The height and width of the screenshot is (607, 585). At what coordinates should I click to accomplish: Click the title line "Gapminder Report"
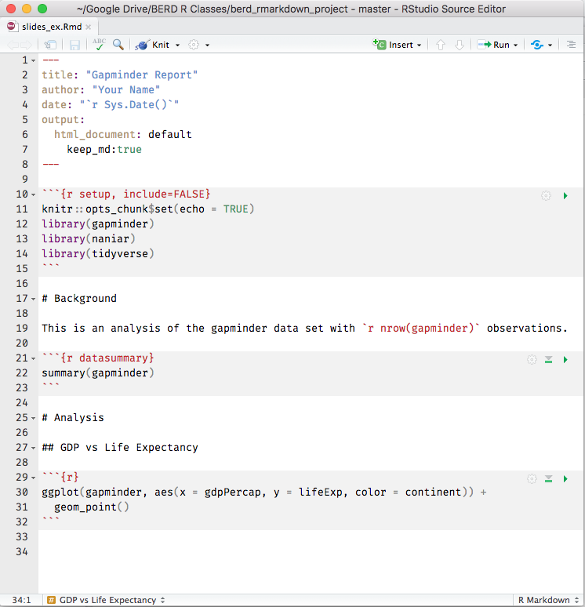[120, 75]
